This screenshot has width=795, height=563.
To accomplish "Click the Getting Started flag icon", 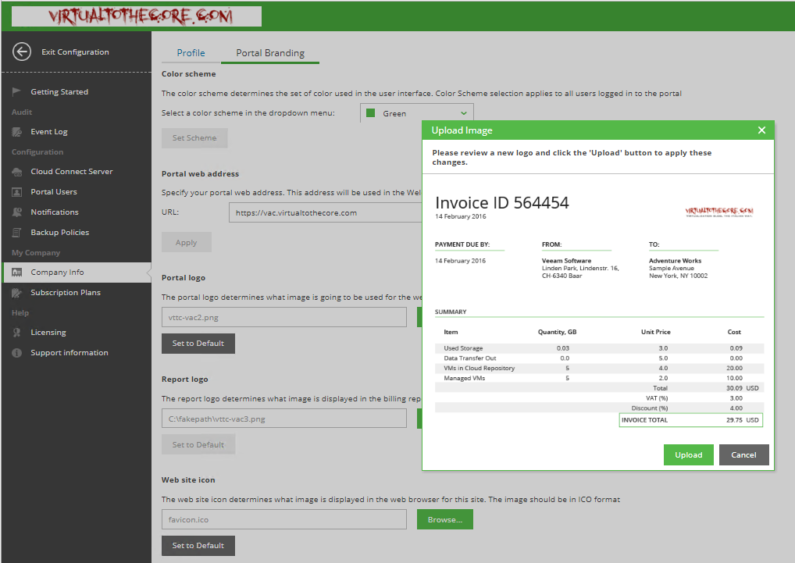I will [x=16, y=91].
